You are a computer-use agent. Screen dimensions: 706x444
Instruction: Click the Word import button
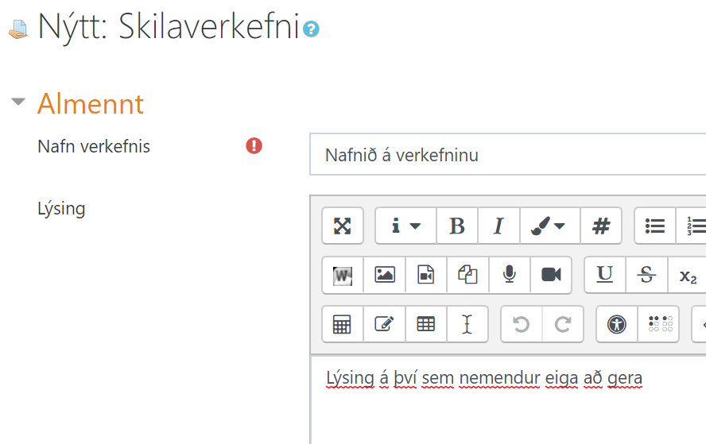(x=343, y=275)
